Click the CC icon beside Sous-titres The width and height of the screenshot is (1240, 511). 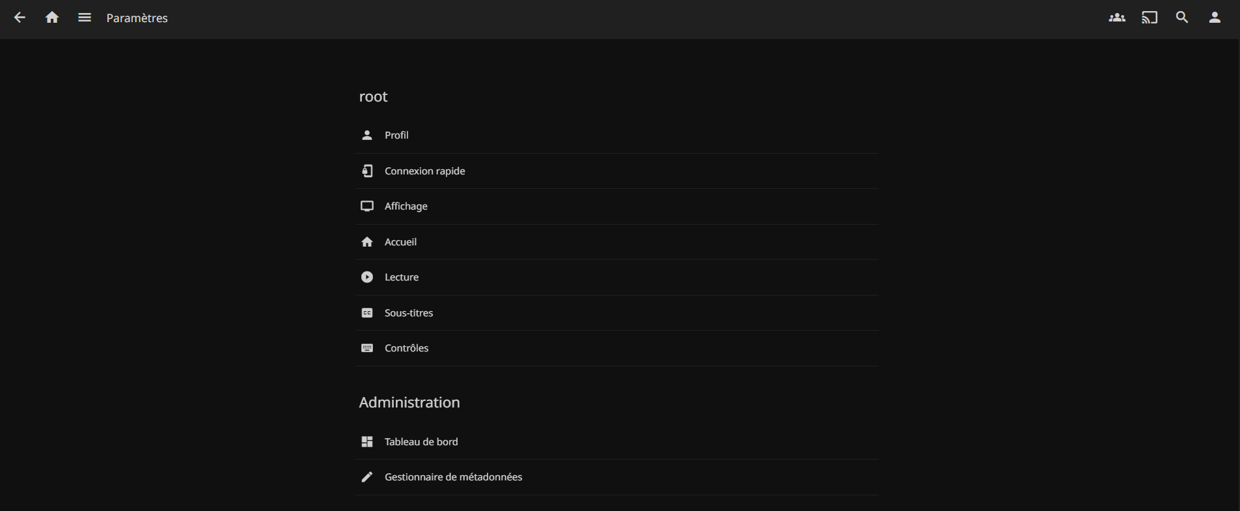coord(367,313)
